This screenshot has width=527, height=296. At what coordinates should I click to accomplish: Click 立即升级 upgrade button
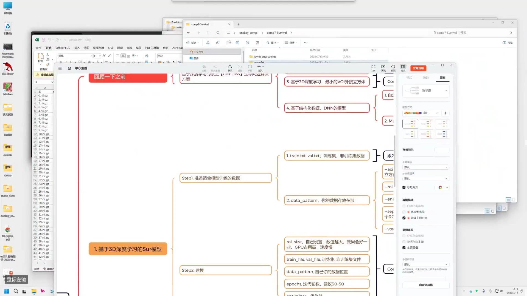418,68
